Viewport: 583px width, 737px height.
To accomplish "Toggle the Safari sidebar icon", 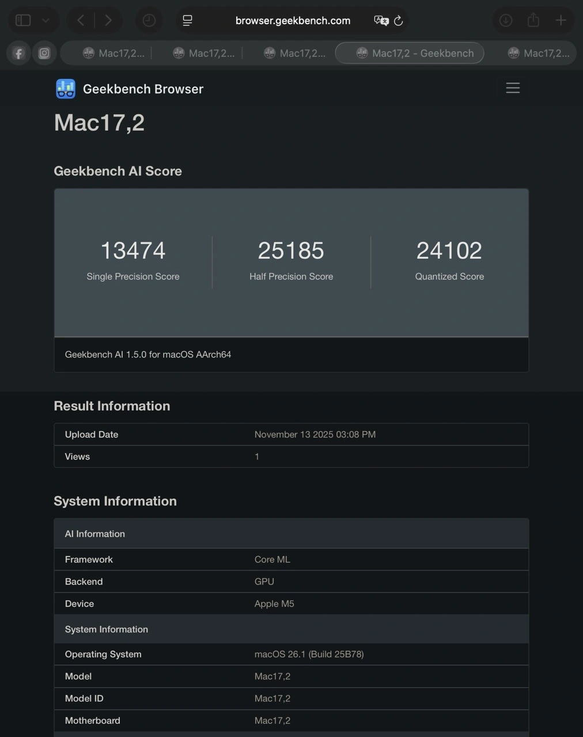I will click(23, 21).
